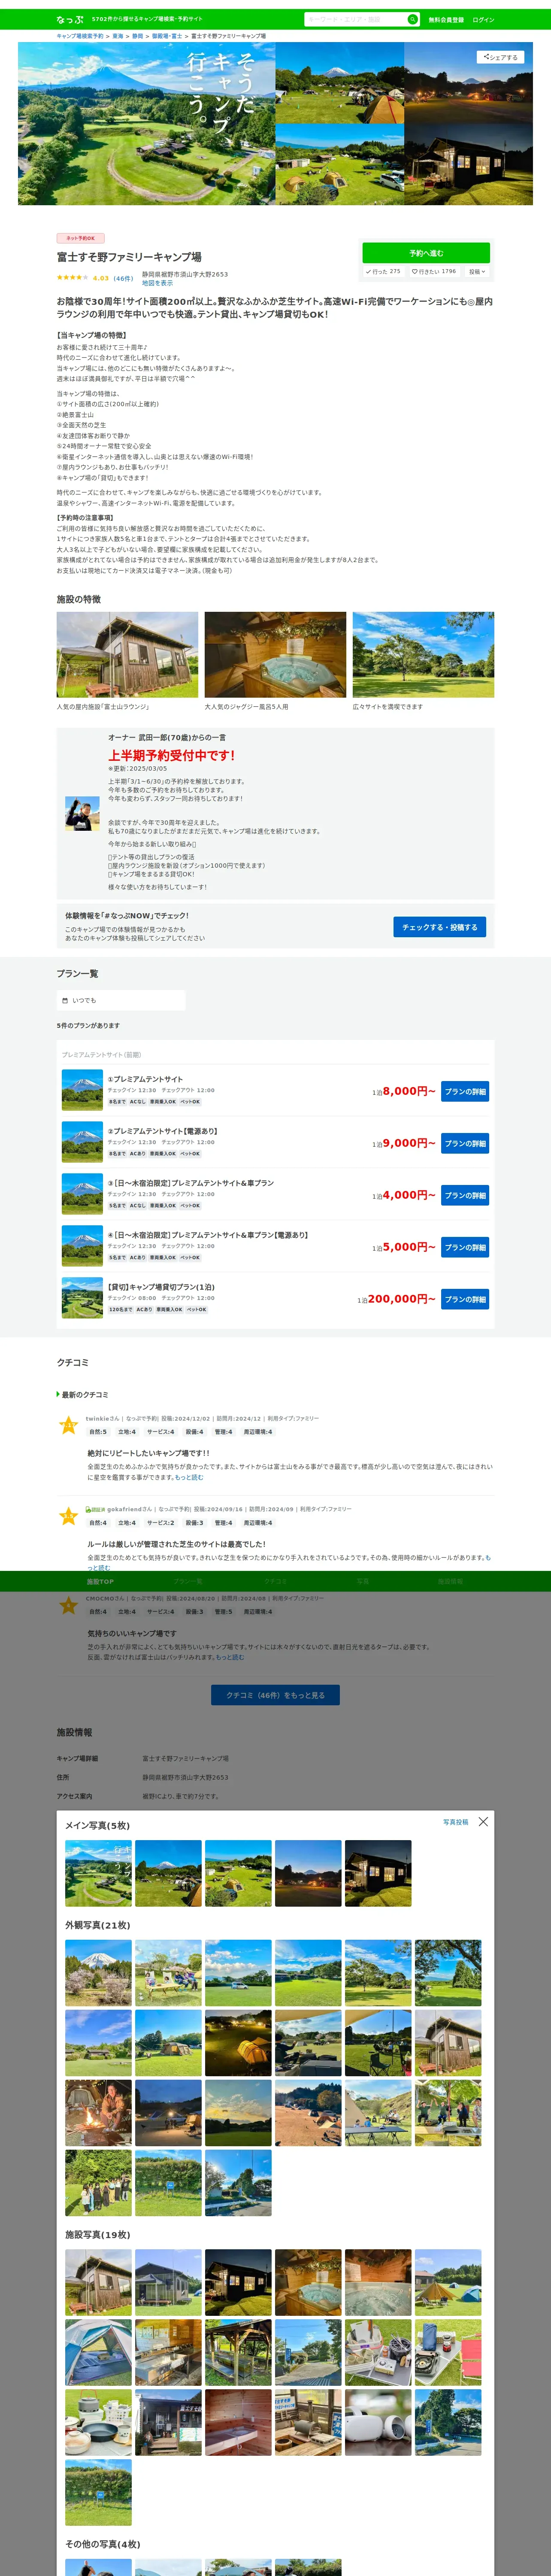Viewport: 551px width, 2576px height.
Task: Click the address 静岡県裾野市須山字大野2653 in 施設情報
Action: [185, 1777]
